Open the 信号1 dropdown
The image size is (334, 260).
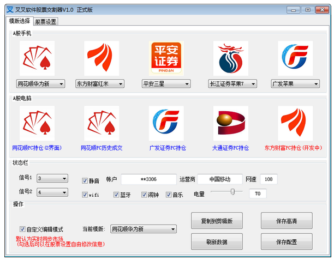pyautogui.click(x=52, y=178)
